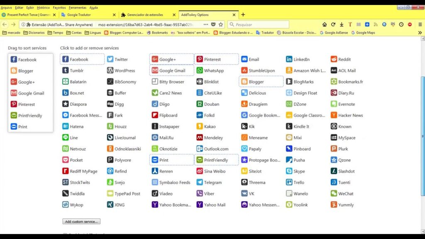Add the Yahoo Mail icon

click(x=200, y=205)
